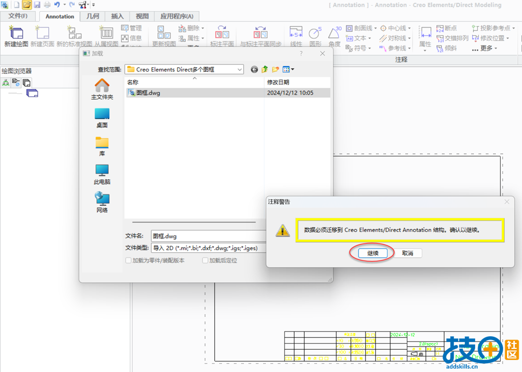This screenshot has height=372, width=522.
Task: Click 继续 (Continue) in the warning dialog
Action: (x=373, y=253)
